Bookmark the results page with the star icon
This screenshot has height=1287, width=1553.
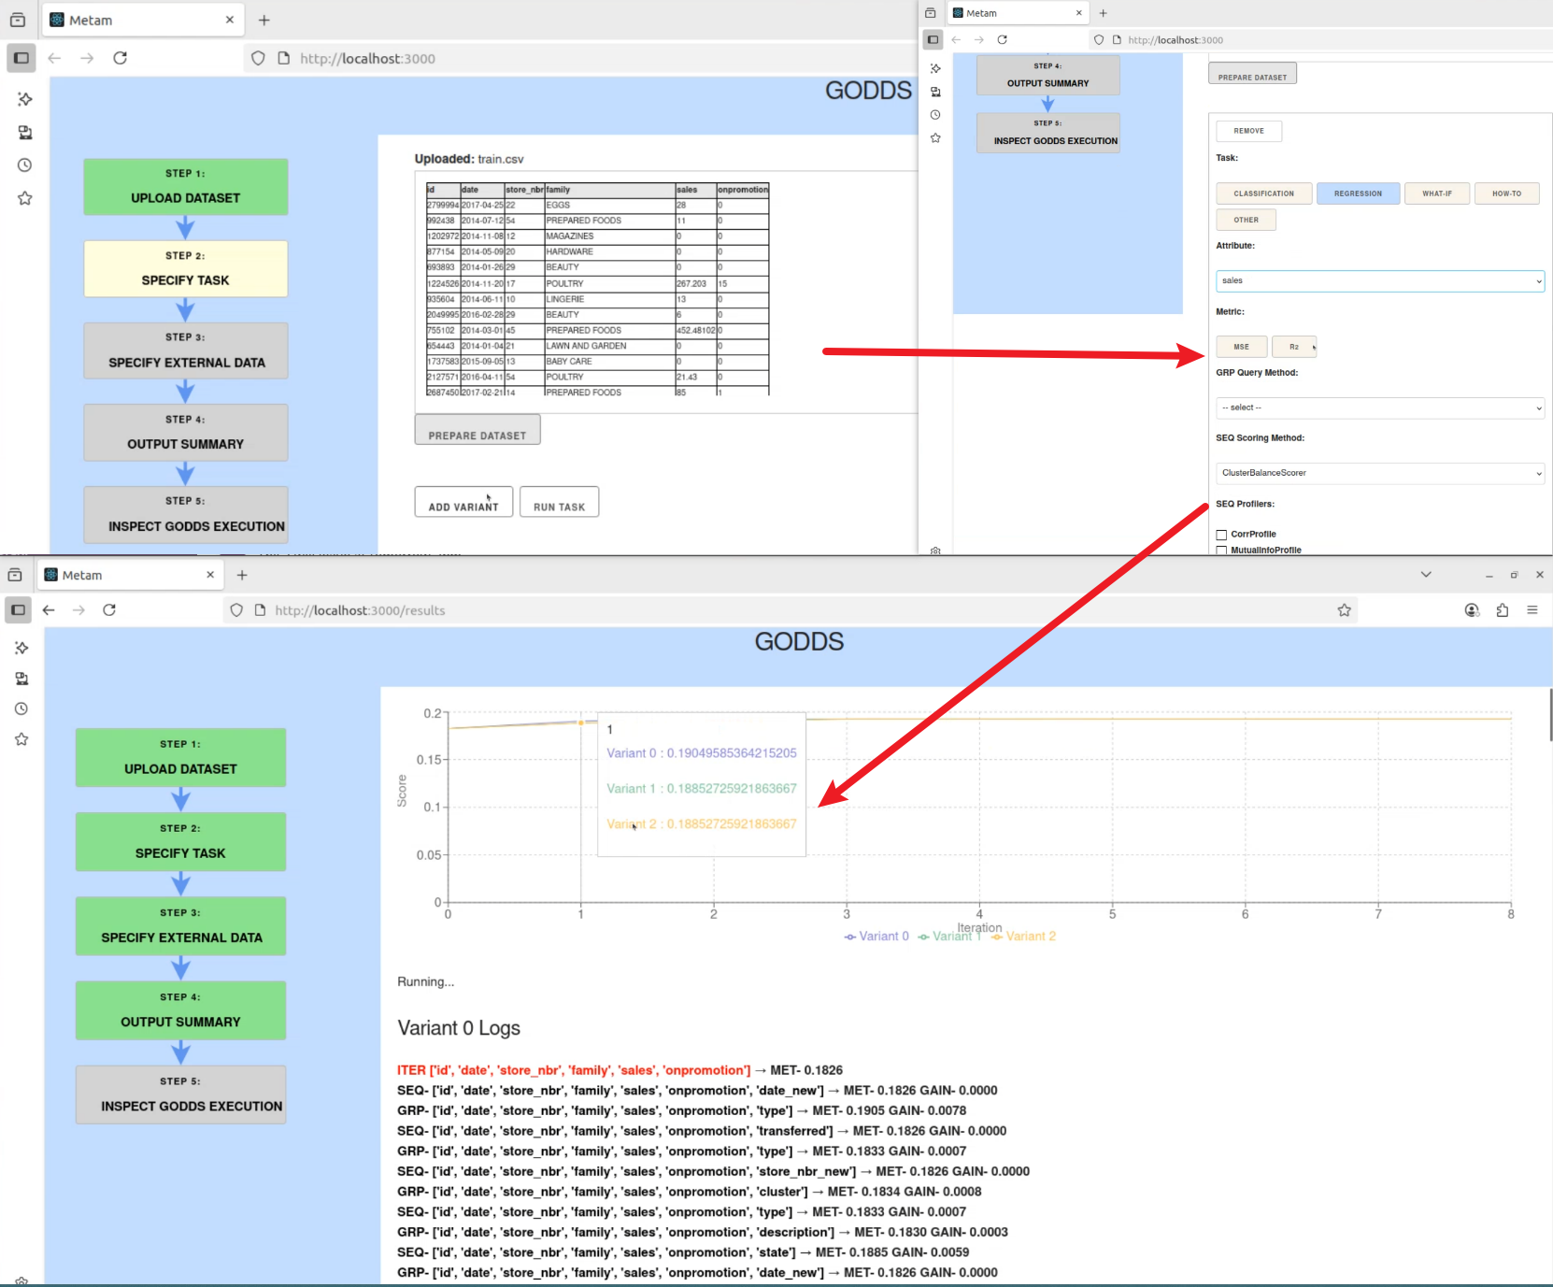point(1344,610)
